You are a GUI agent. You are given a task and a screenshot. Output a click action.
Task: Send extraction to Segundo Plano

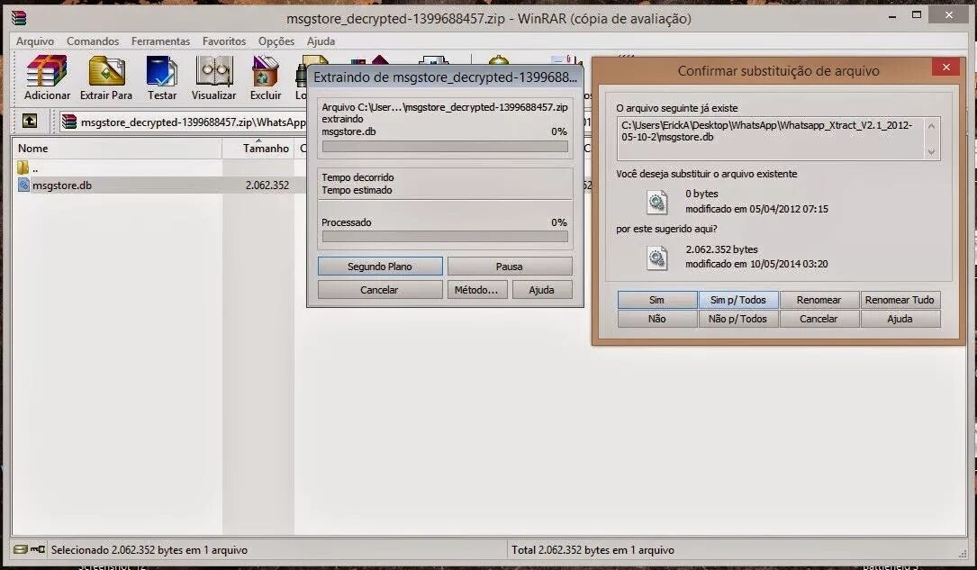click(x=380, y=266)
